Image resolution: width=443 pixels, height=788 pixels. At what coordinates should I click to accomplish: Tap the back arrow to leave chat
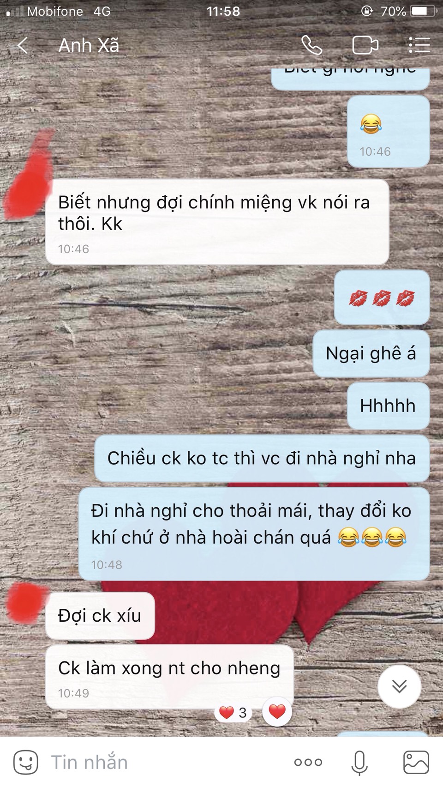tap(23, 45)
